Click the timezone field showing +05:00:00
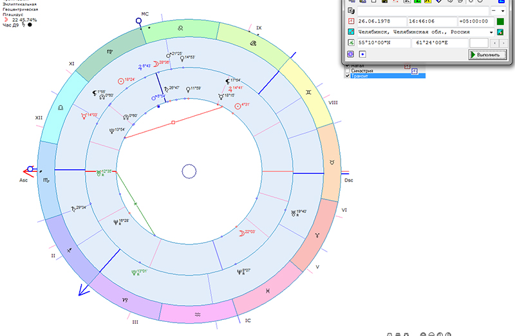 coord(475,21)
